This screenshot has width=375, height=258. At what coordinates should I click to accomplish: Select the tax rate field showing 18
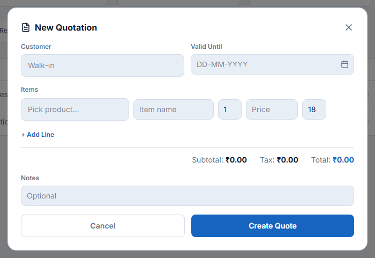(x=314, y=109)
